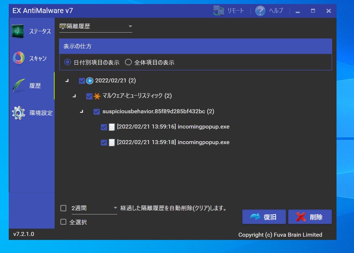The height and width of the screenshot is (253, 354).
Task: Click the 削除 delete button label
Action: coord(316,217)
